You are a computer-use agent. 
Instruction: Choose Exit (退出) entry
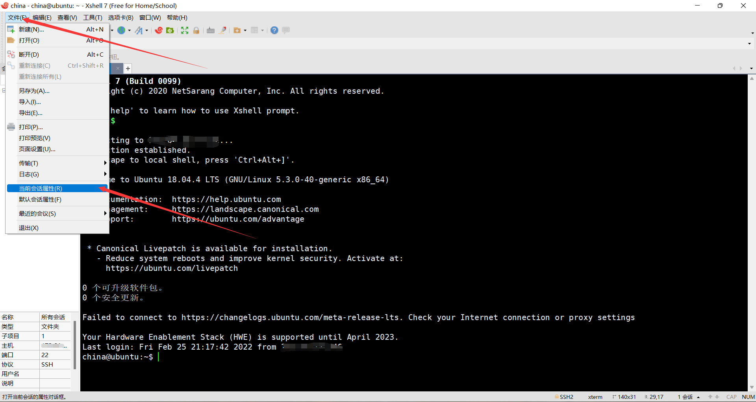(x=57, y=228)
